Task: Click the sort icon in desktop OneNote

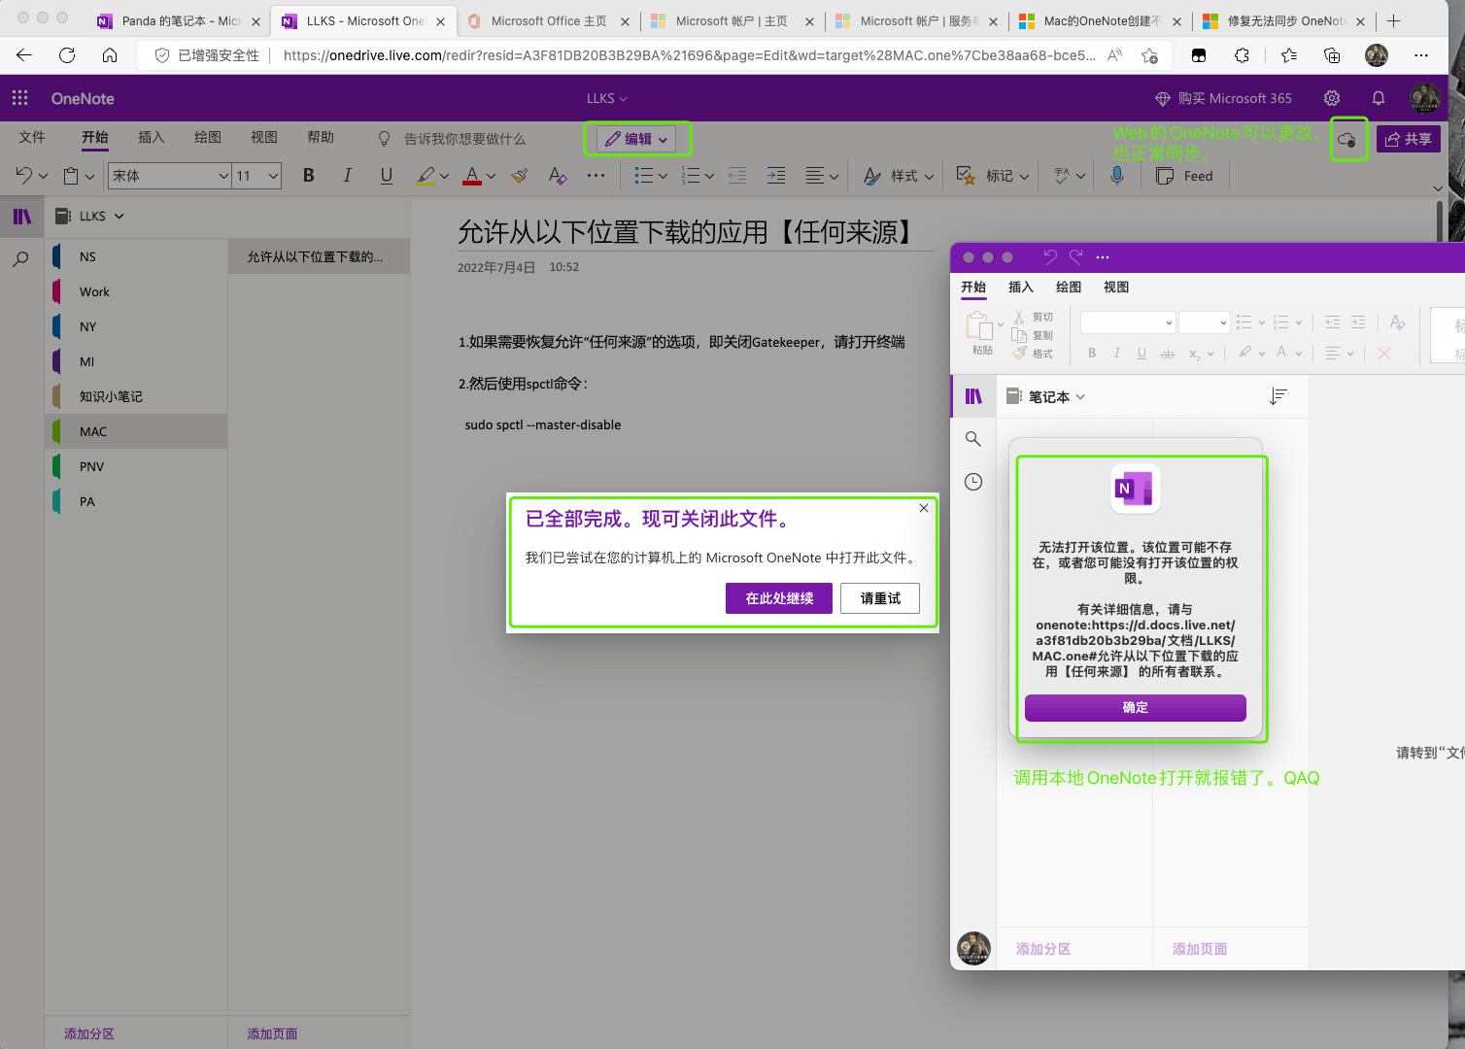Action: point(1278,396)
